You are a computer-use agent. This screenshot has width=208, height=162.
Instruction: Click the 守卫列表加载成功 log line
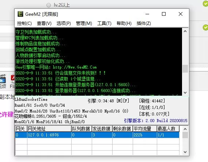click(x=36, y=32)
